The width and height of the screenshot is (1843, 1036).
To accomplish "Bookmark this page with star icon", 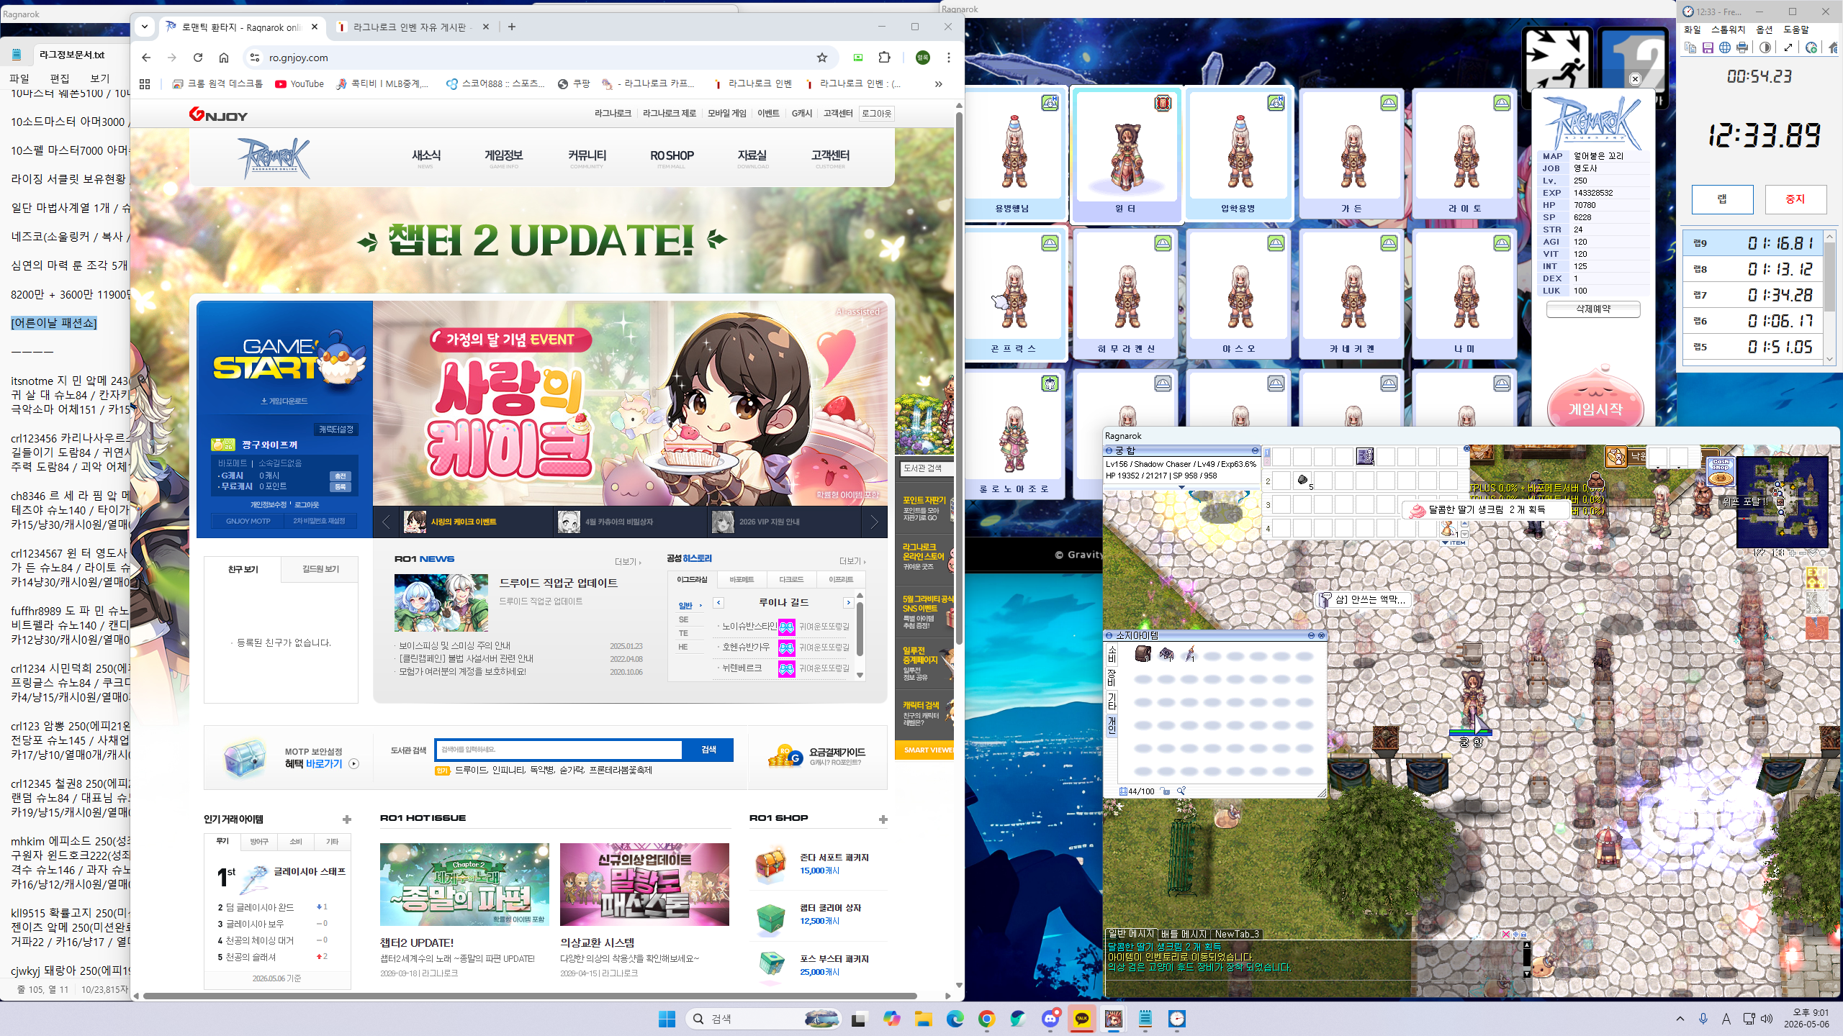I will 822,58.
